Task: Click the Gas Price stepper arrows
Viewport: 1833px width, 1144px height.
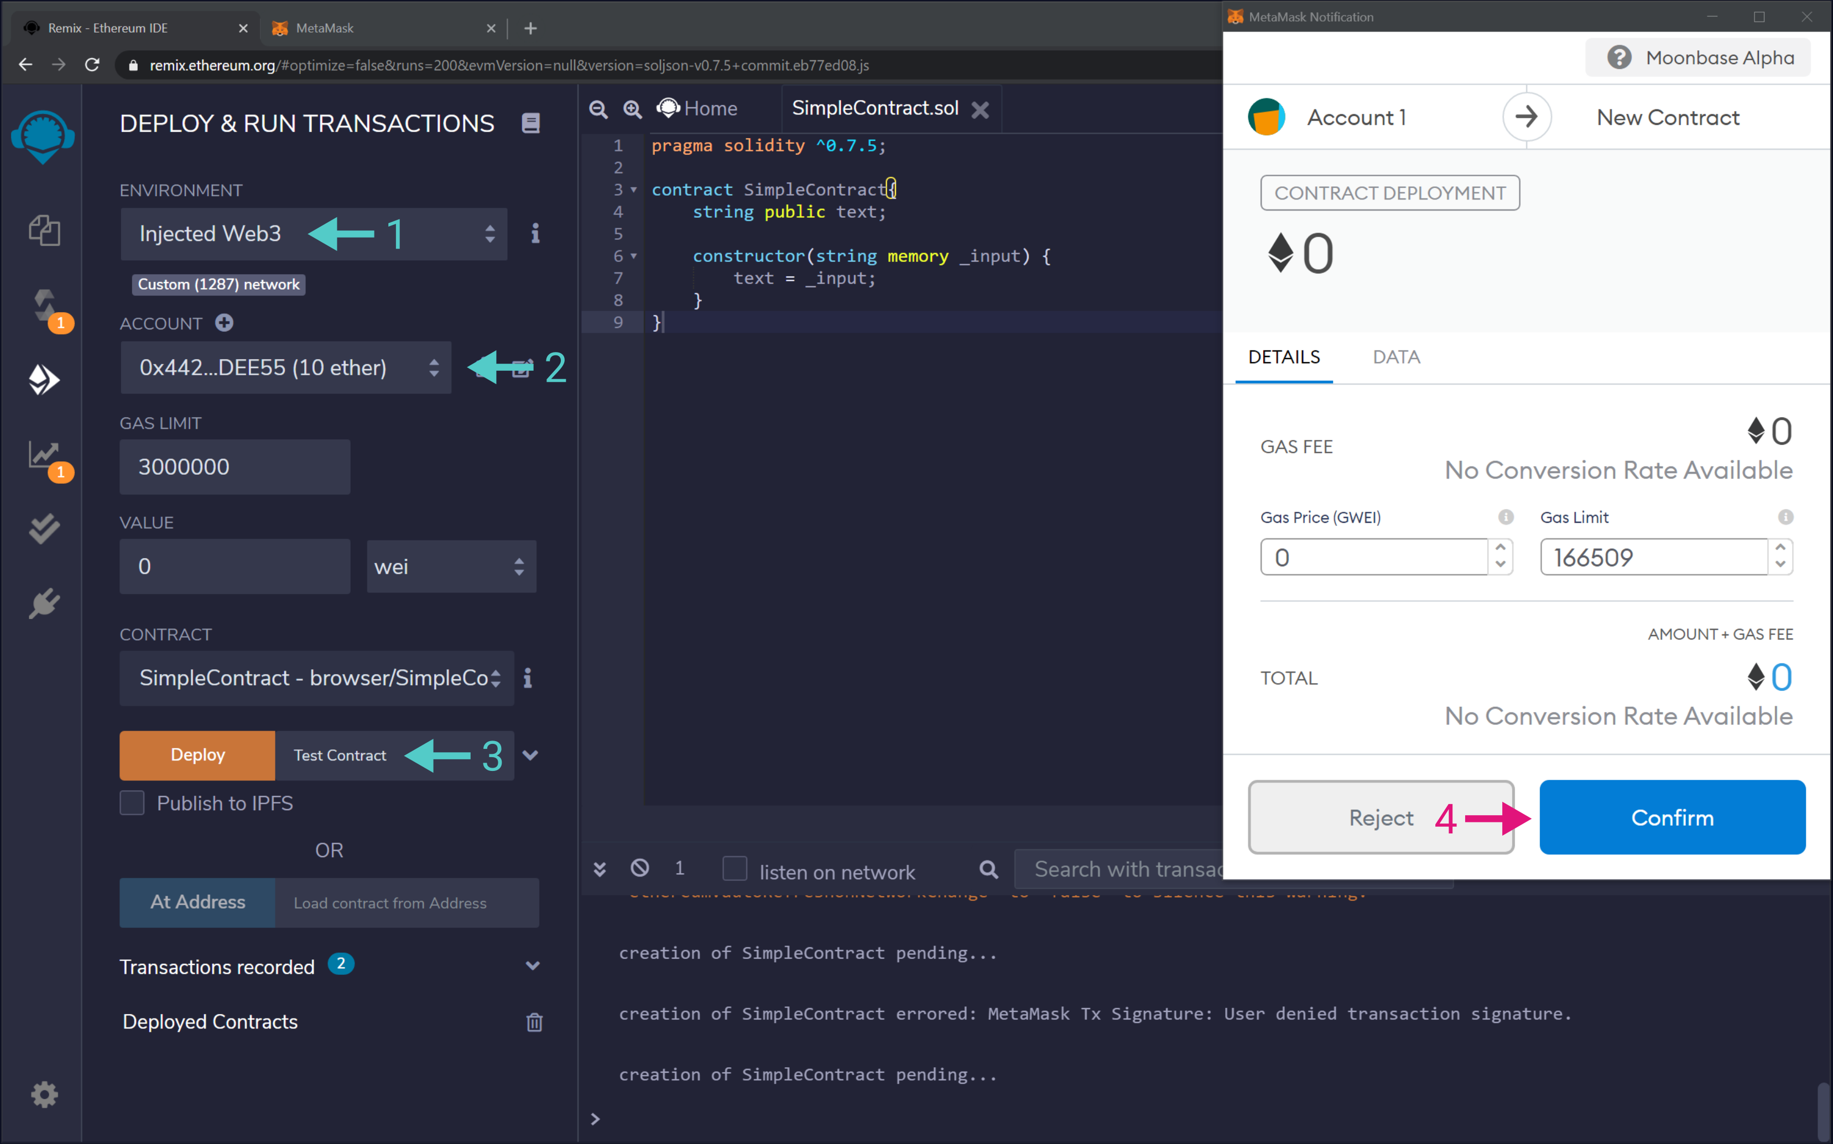Action: pyautogui.click(x=1501, y=556)
